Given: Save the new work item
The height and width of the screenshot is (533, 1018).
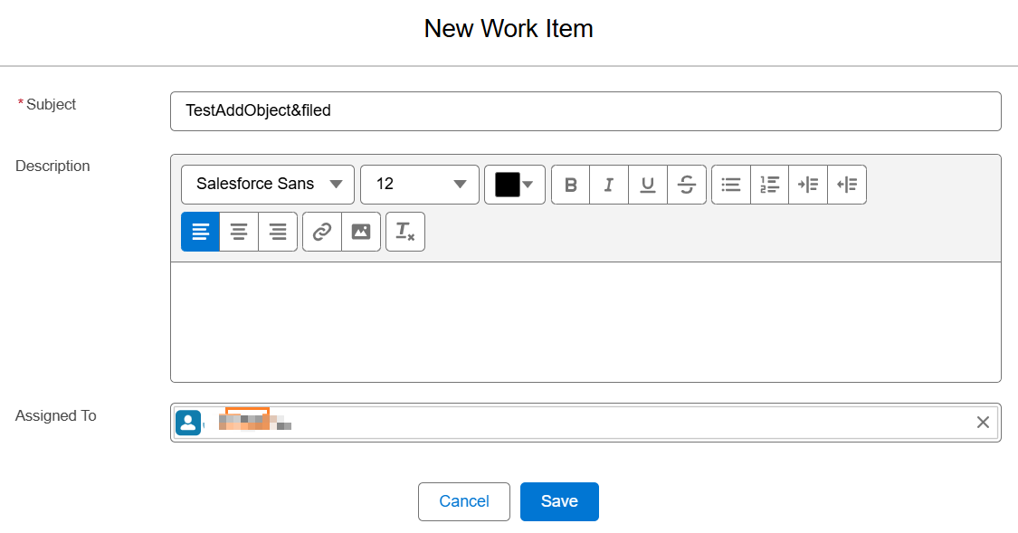Looking at the screenshot, I should pyautogui.click(x=559, y=501).
